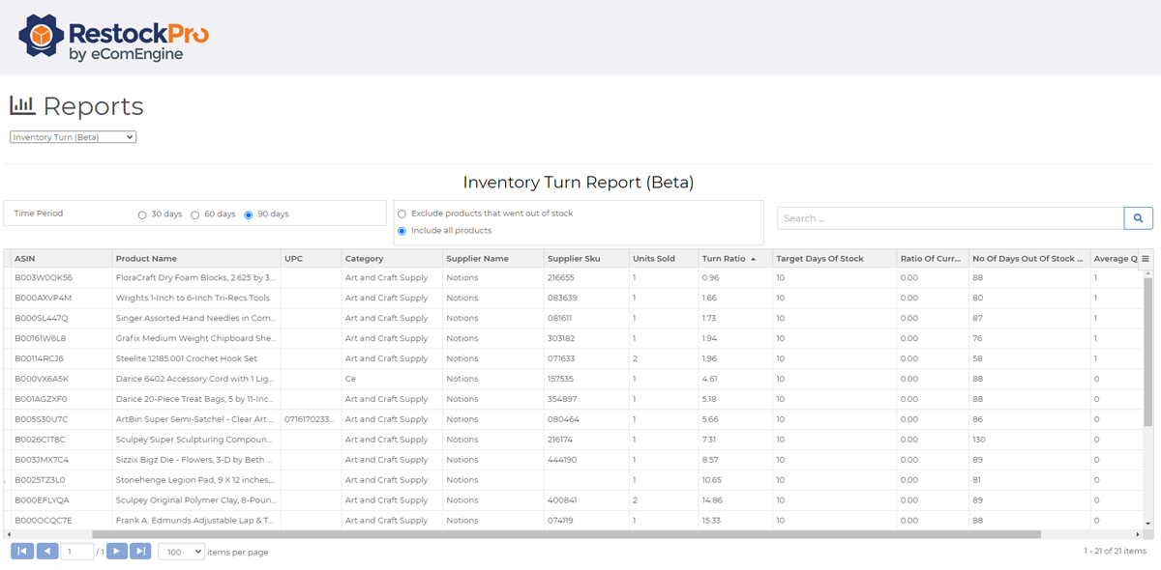The image size is (1161, 570).
Task: Click the Reports bar chart icon
Action: click(22, 105)
